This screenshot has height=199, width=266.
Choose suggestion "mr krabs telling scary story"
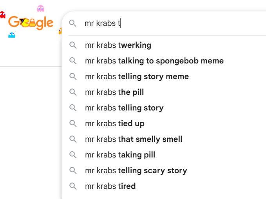coord(136,171)
